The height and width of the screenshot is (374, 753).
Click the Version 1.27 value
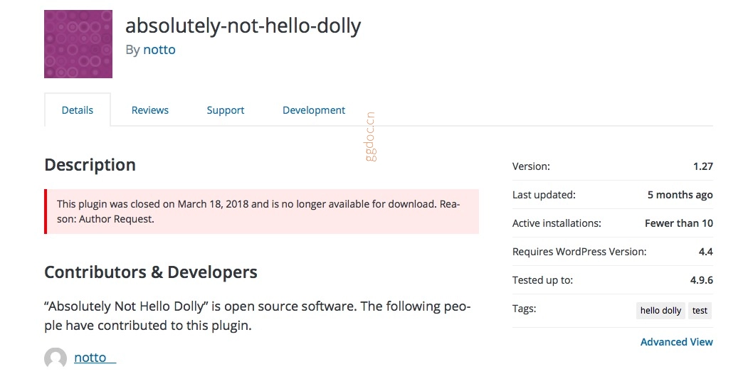tap(703, 166)
